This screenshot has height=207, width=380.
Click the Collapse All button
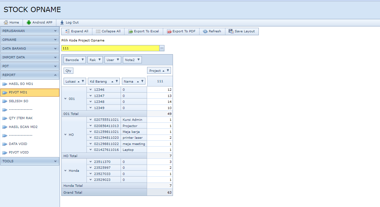coord(108,31)
